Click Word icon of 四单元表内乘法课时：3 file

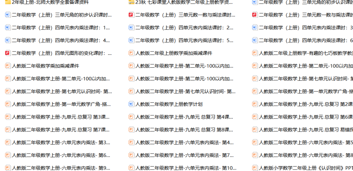(255, 27)
